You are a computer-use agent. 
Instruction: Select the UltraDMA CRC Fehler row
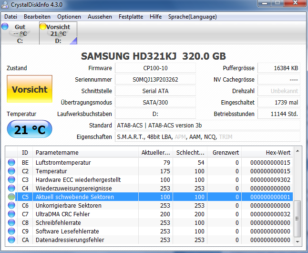point(149,214)
